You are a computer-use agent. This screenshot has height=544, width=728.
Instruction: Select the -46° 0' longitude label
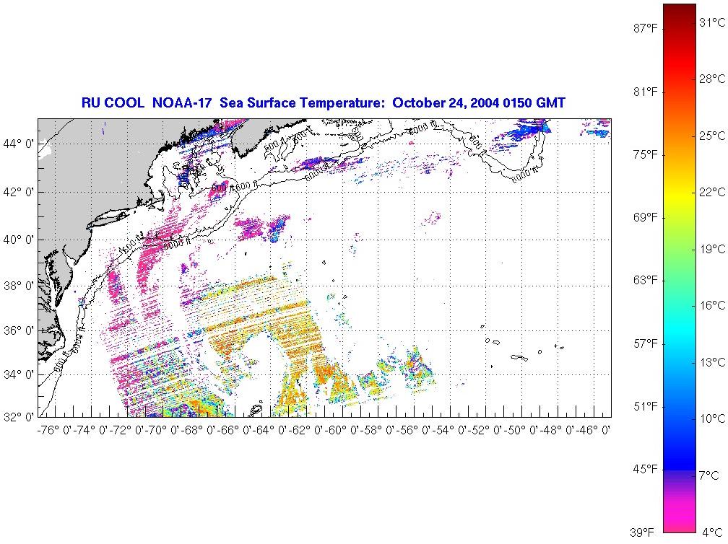click(x=594, y=430)
